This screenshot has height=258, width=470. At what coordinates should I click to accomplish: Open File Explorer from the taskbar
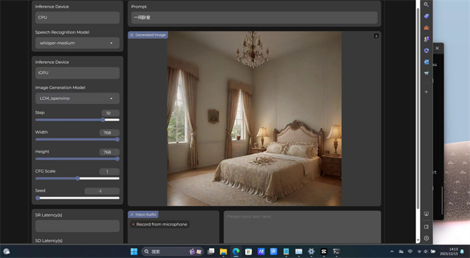(x=224, y=251)
